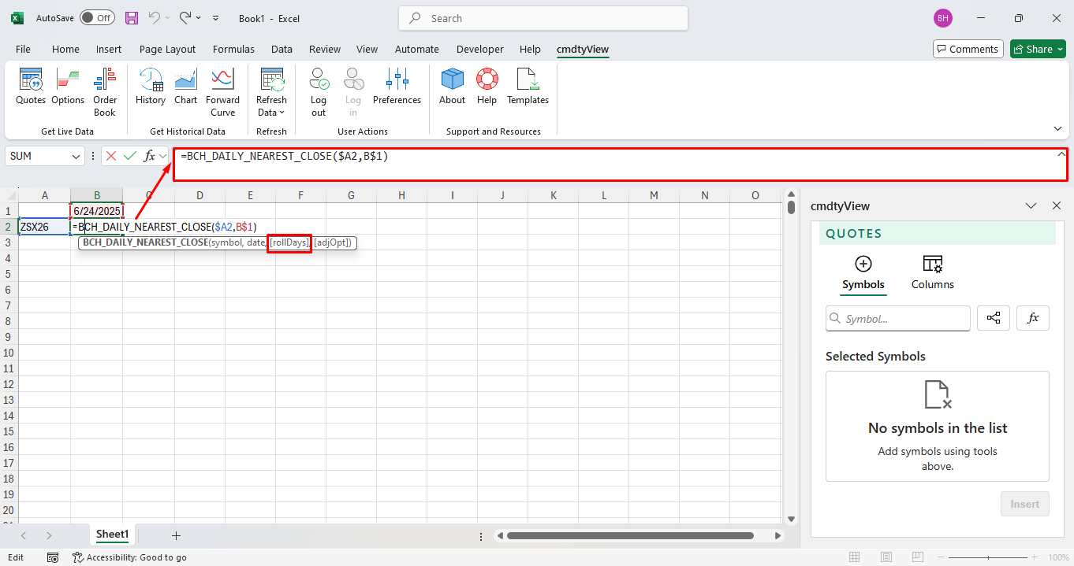This screenshot has height=566, width=1074.
Task: Collapse the ribbon with the chevron
Action: [1057, 128]
